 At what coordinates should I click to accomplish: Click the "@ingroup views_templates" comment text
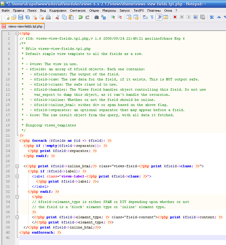[51, 125]
